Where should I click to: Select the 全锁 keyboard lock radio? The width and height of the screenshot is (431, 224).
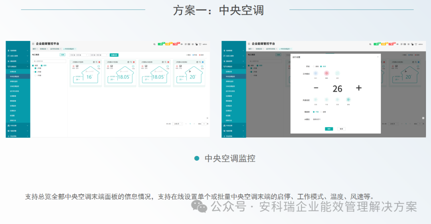[x=321, y=112]
